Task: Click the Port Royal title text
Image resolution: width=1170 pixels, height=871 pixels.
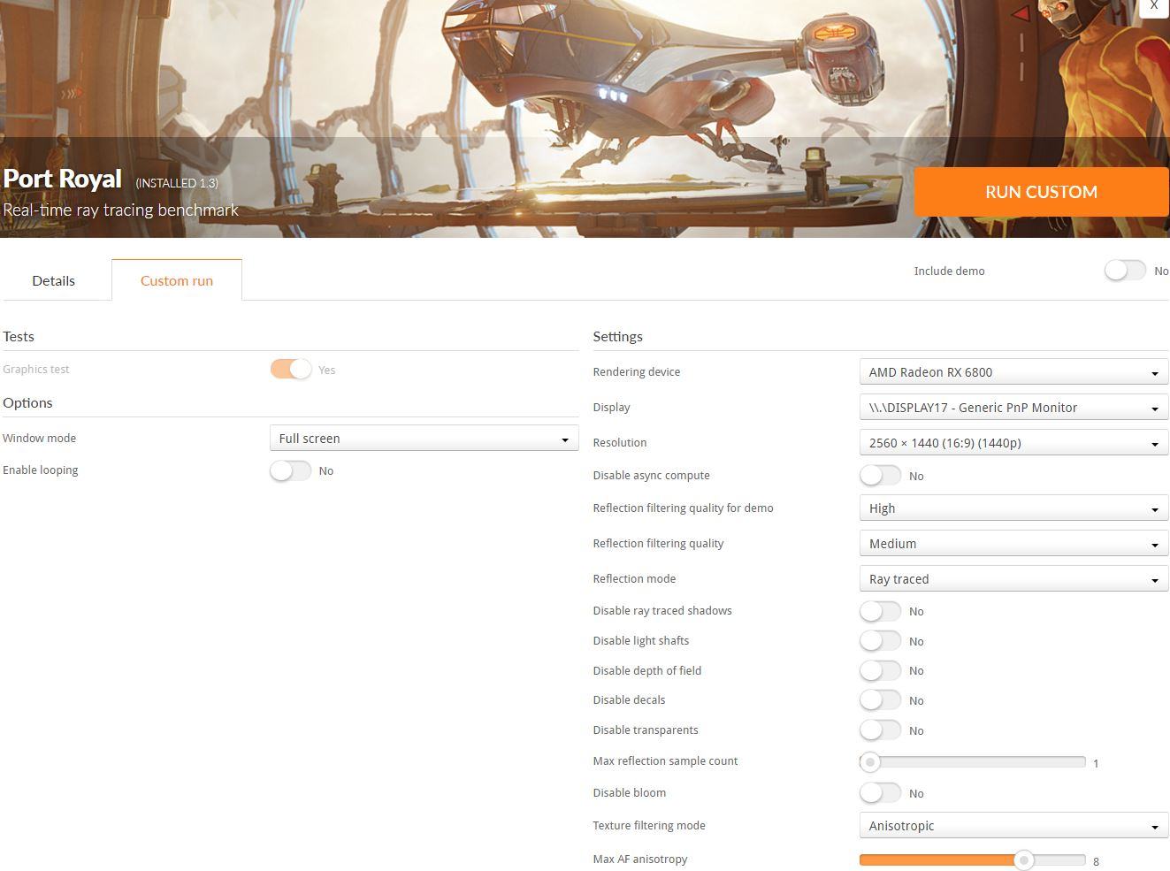Action: click(x=62, y=179)
